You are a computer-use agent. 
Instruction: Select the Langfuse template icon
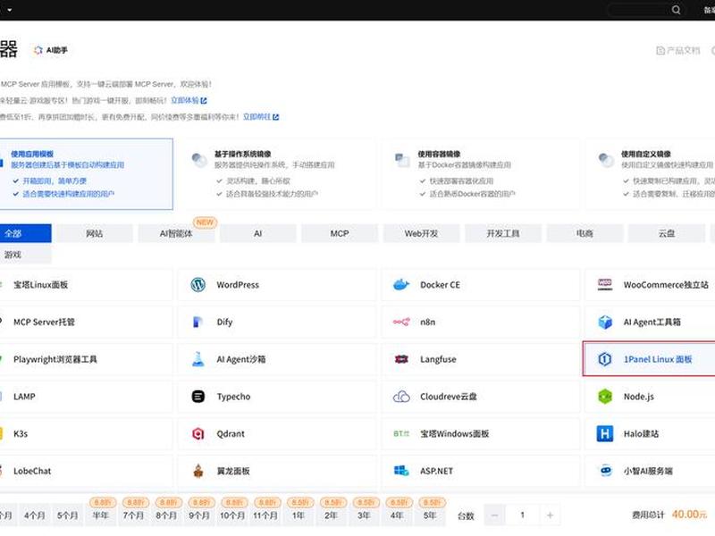point(401,359)
